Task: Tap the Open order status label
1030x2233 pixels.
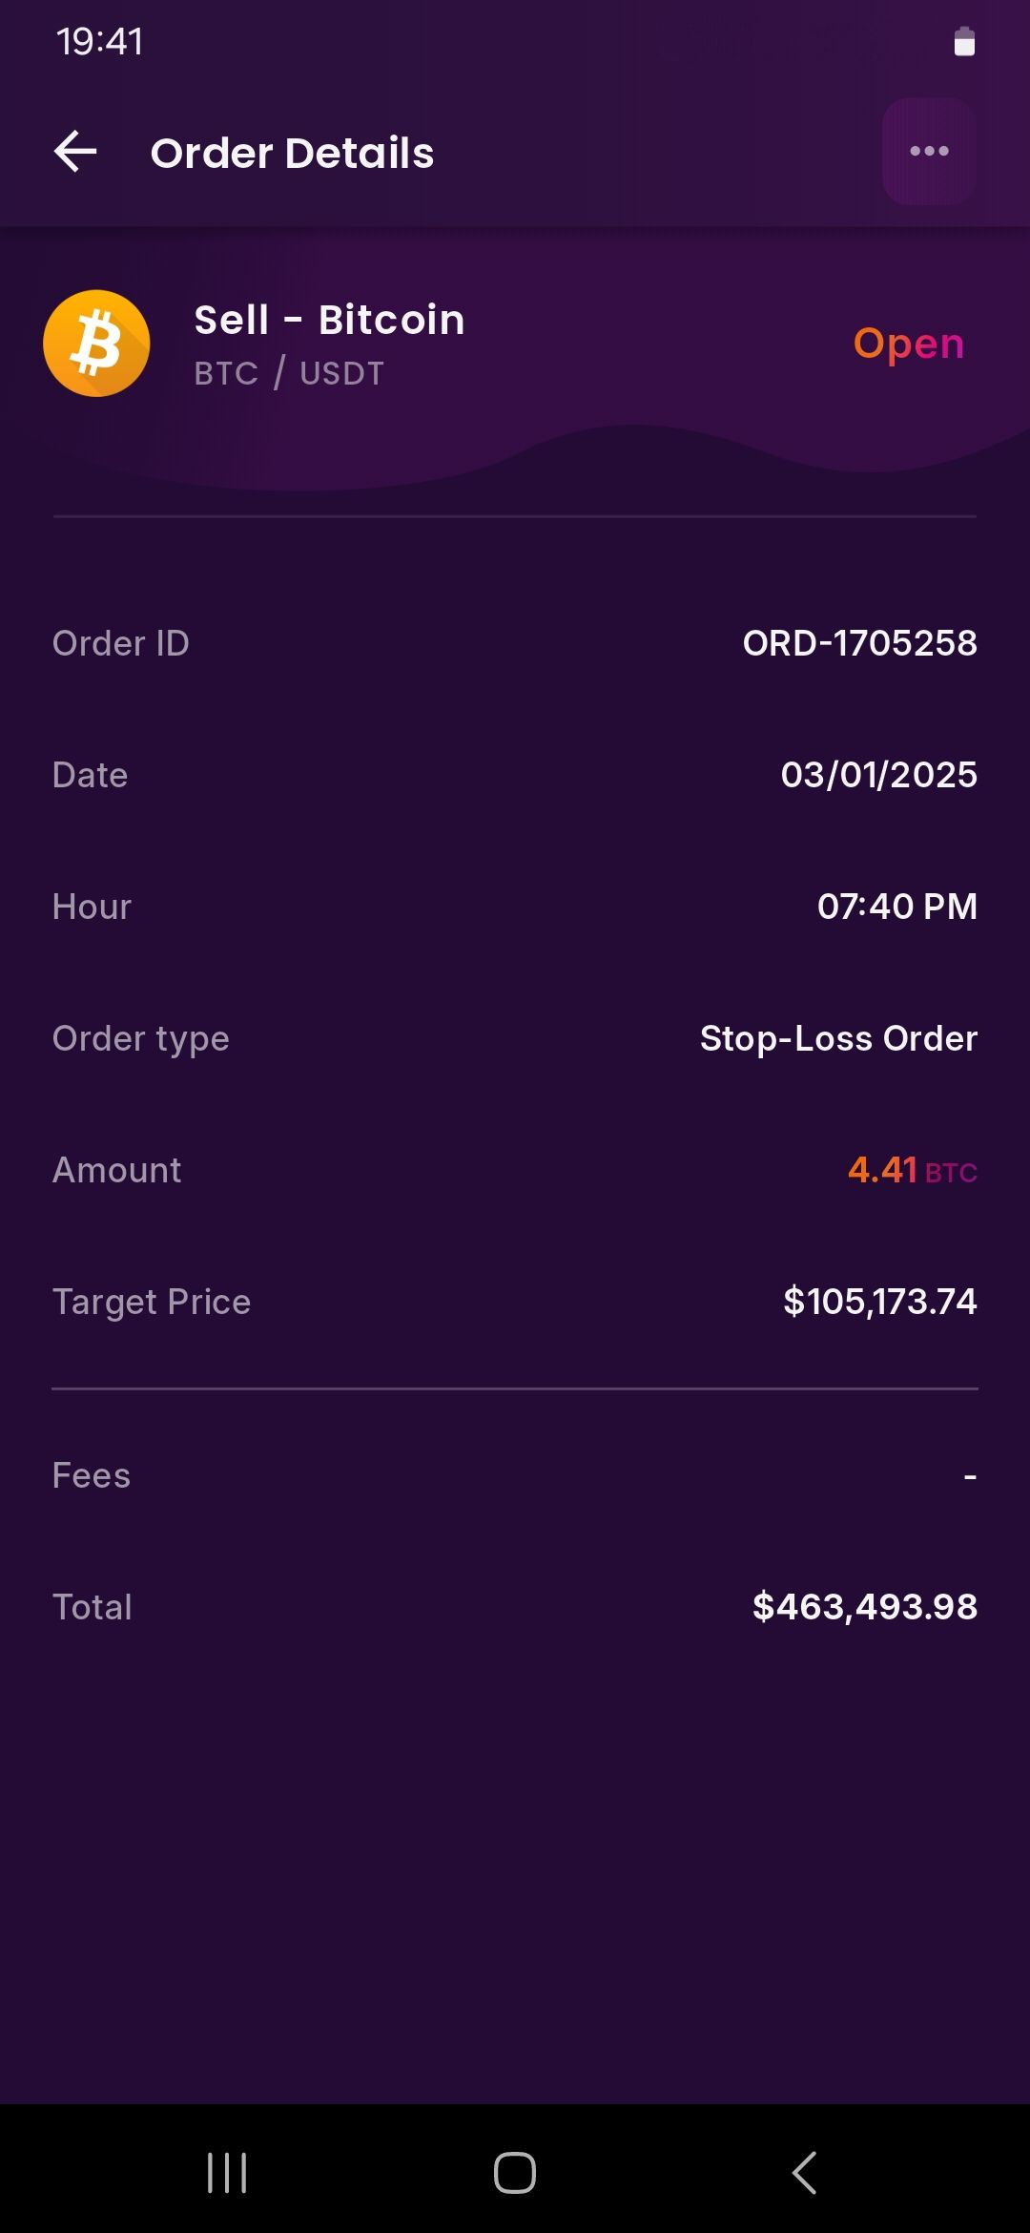Action: tap(908, 344)
